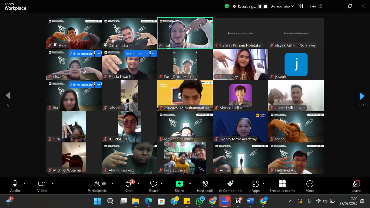
Task: Ask Pandu Iswanto to unmute
Action: tap(137, 53)
